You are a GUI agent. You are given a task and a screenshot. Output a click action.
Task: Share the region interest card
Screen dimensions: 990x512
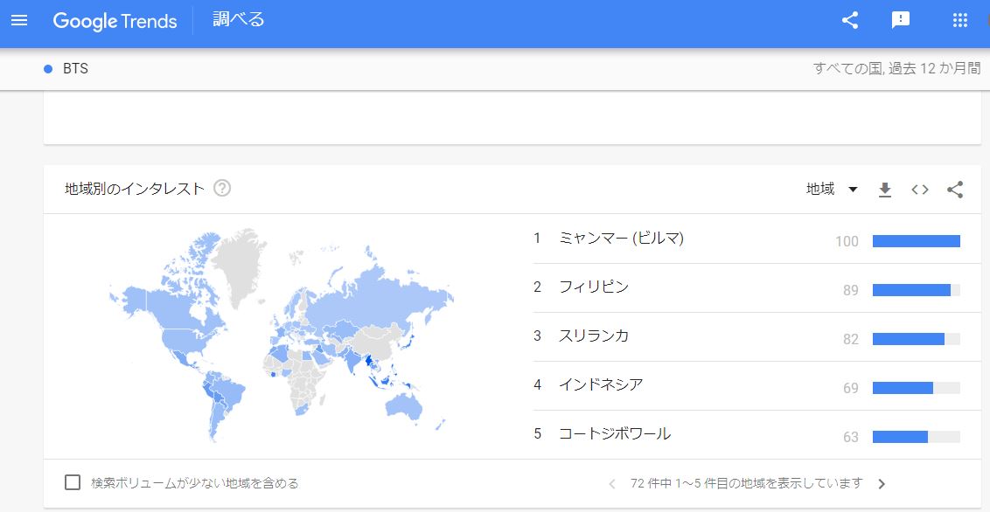click(955, 190)
